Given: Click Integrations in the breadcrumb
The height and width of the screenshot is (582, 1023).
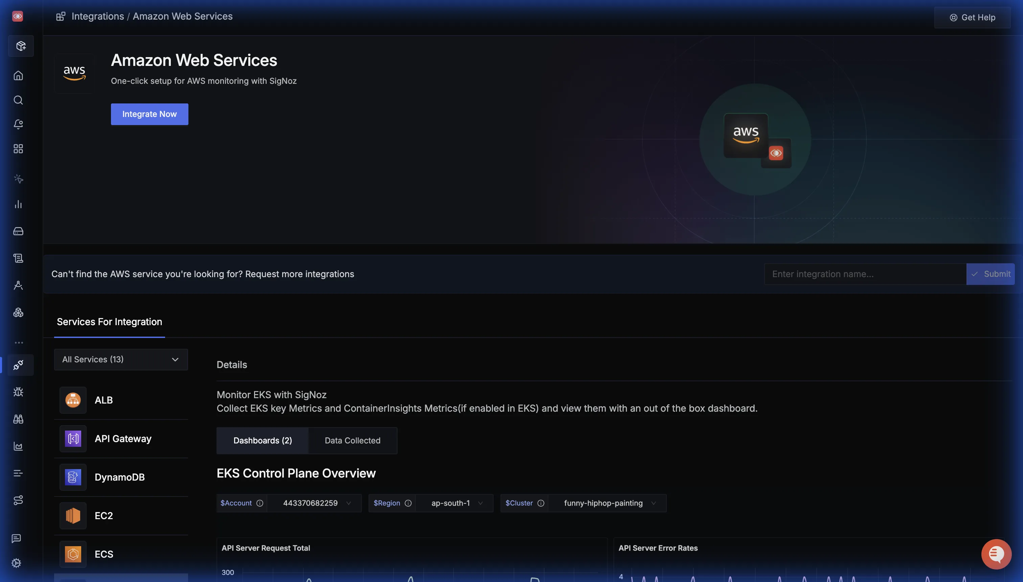Looking at the screenshot, I should (98, 16).
